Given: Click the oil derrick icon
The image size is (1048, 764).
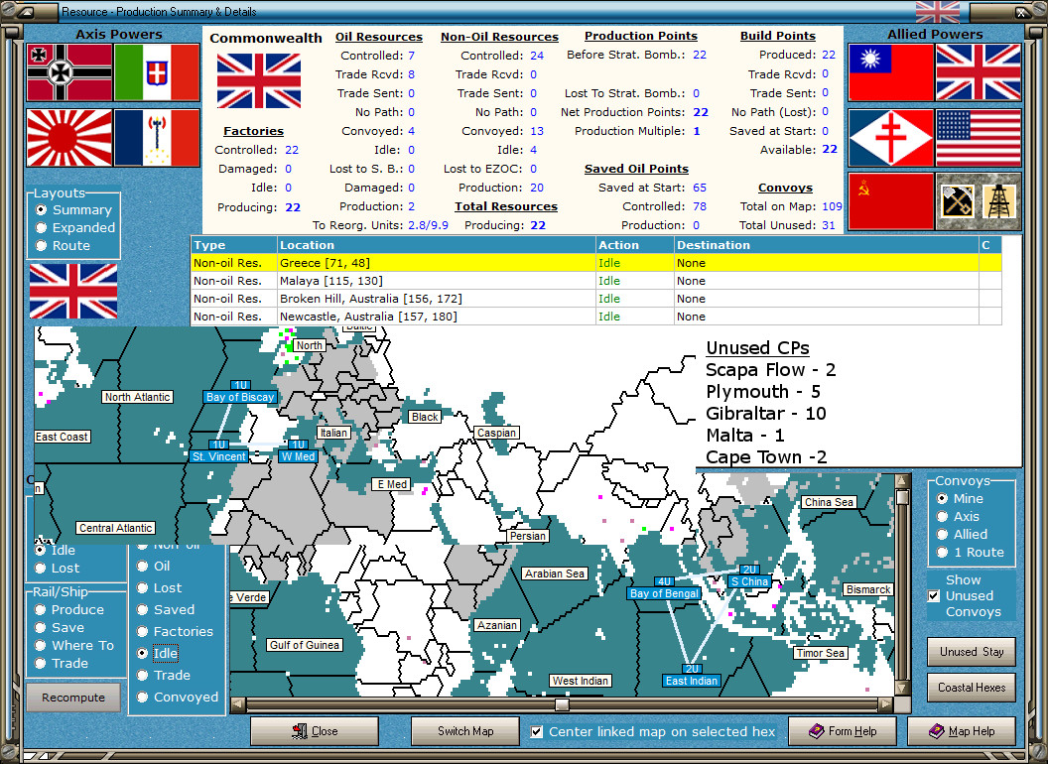Looking at the screenshot, I should pyautogui.click(x=999, y=201).
